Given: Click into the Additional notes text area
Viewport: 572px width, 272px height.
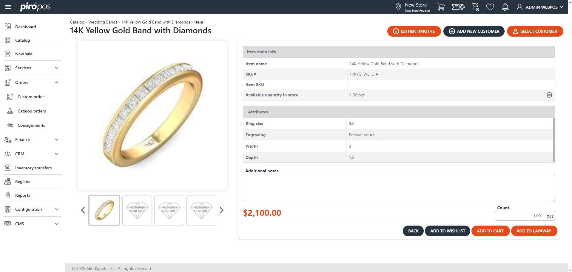Looking at the screenshot, I should tap(399, 188).
